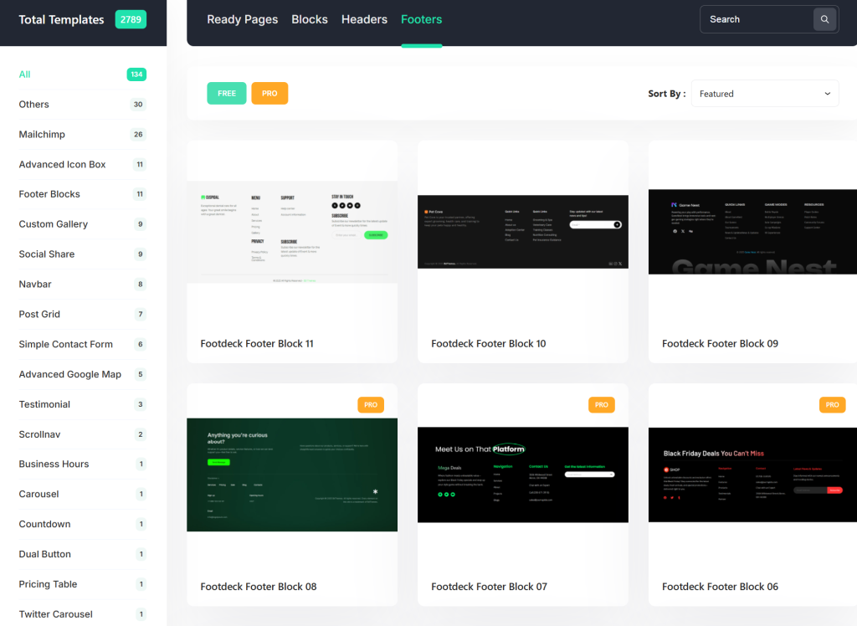
Task: Switch to the Blocks tab
Action: (310, 19)
